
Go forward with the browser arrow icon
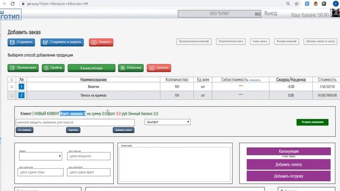click(x=4, y=4)
